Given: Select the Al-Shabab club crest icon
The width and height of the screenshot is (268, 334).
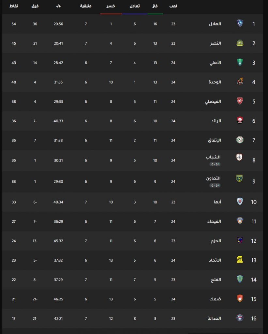Looking at the screenshot, I should pyautogui.click(x=240, y=158).
